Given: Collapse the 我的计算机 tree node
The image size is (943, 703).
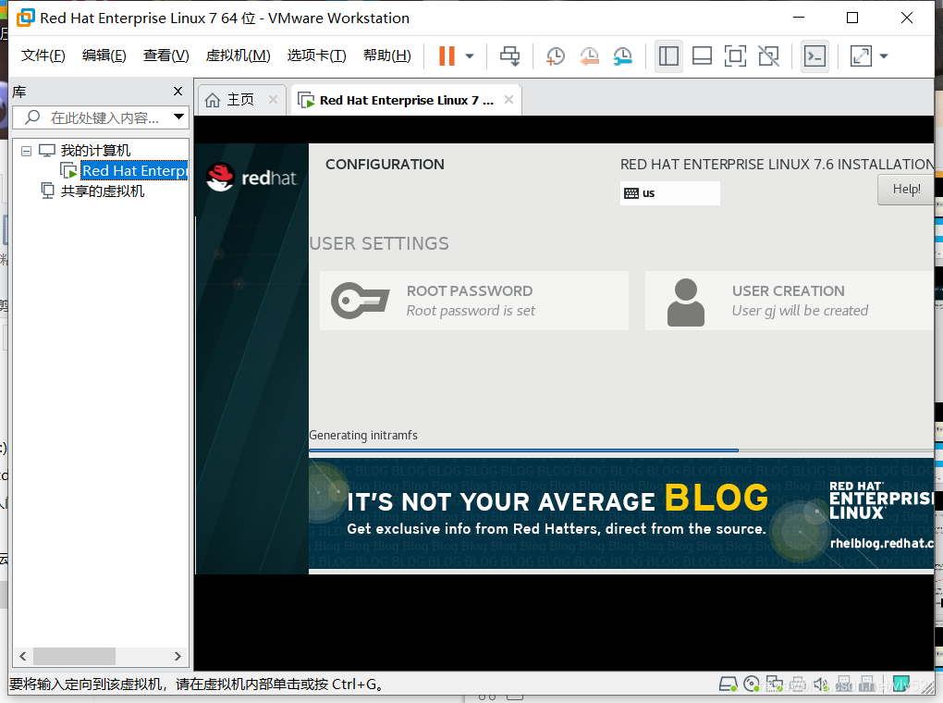Looking at the screenshot, I should pos(27,151).
